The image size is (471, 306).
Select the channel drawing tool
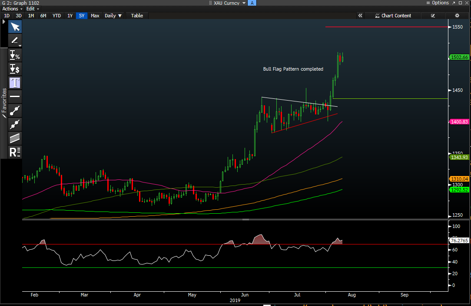(15, 138)
